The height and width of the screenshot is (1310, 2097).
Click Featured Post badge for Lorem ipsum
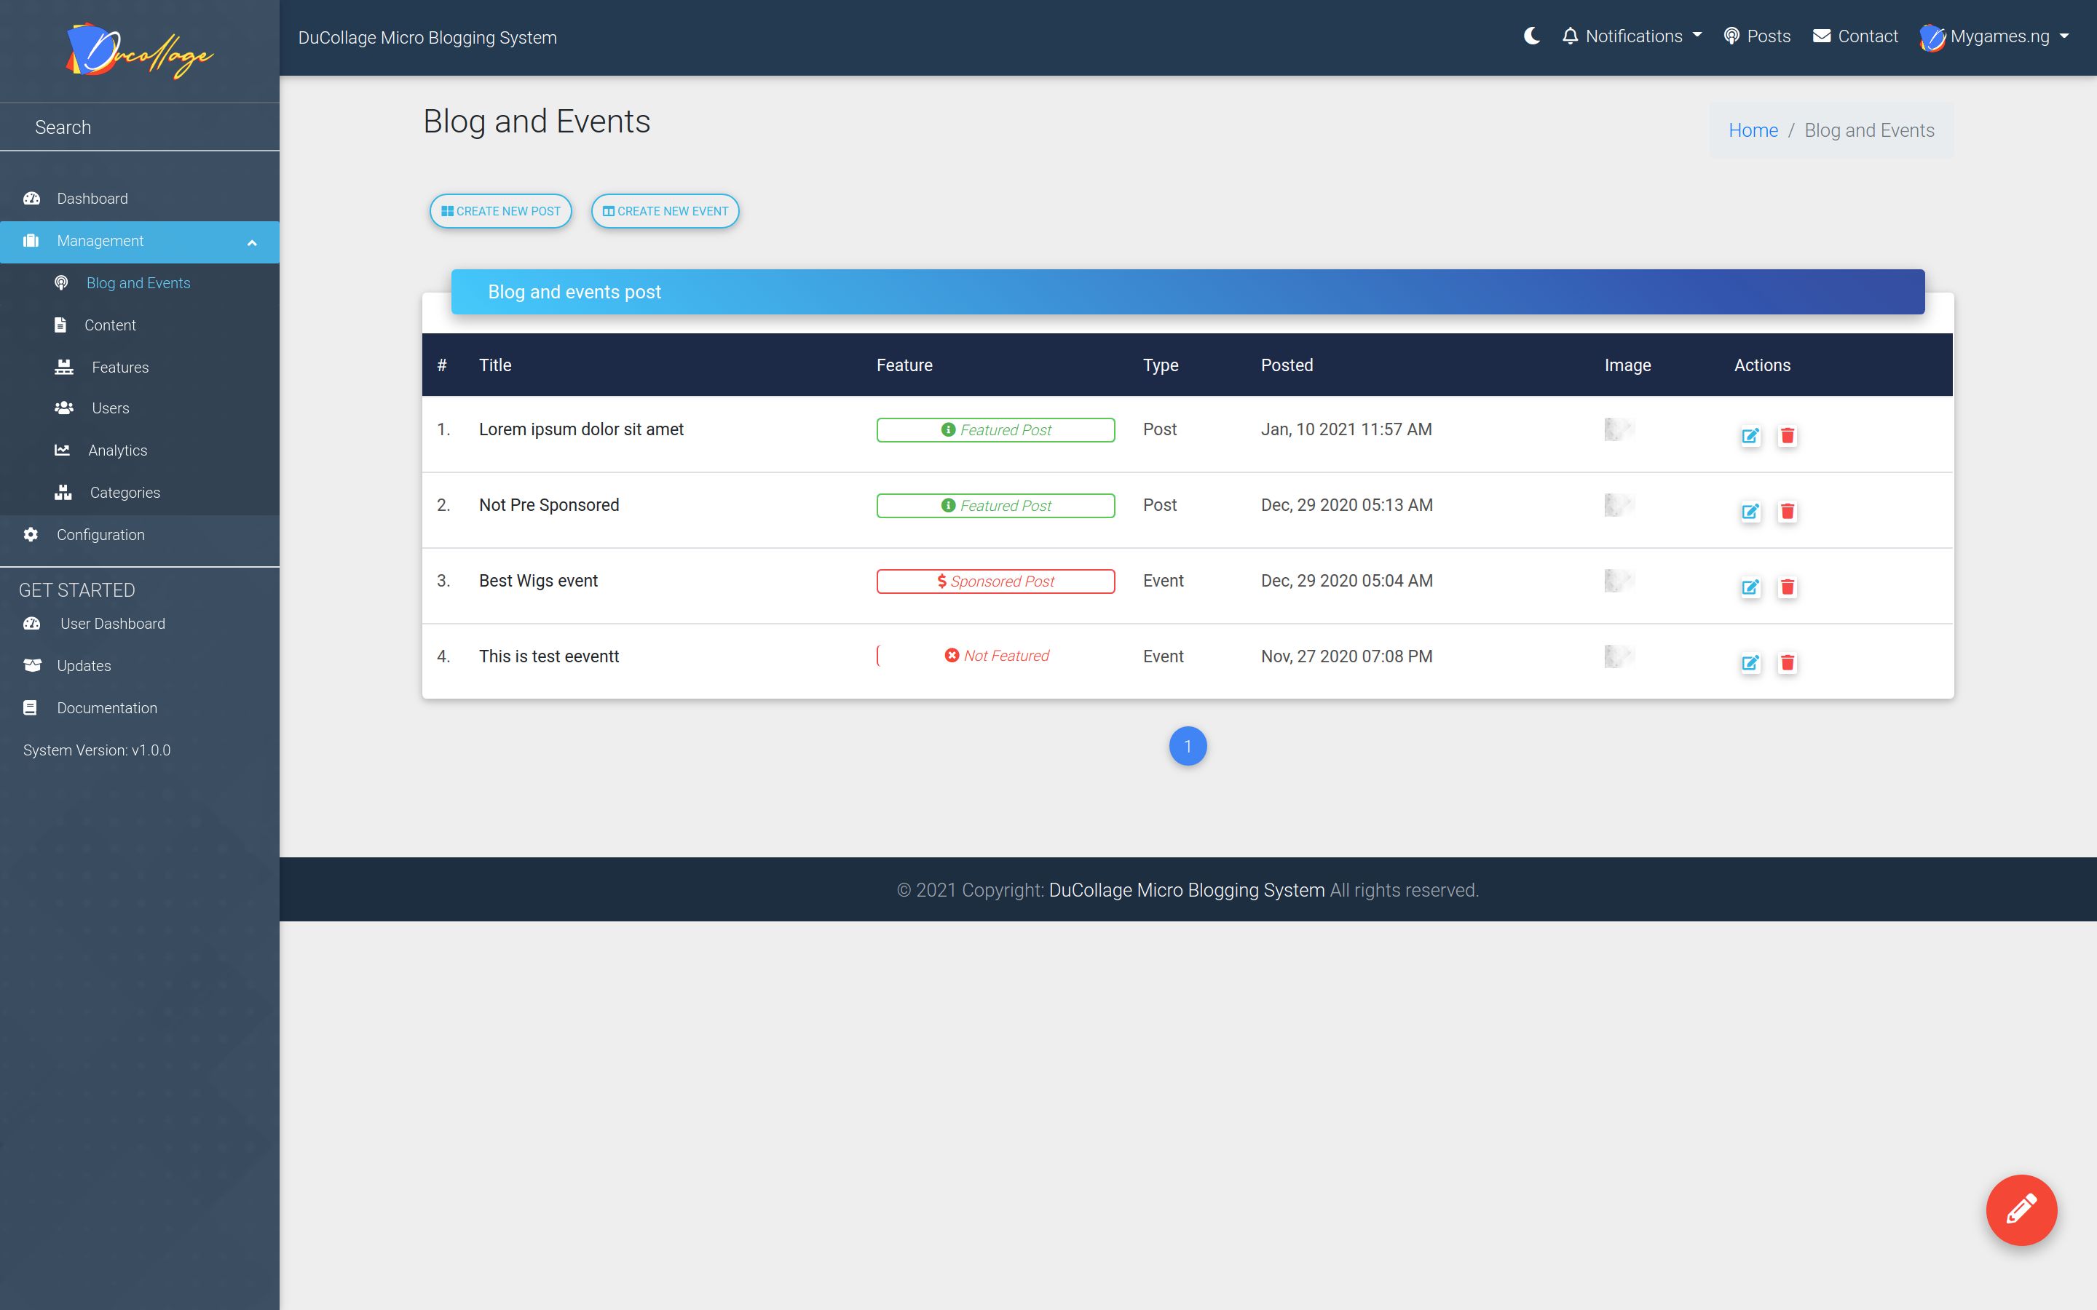995,429
